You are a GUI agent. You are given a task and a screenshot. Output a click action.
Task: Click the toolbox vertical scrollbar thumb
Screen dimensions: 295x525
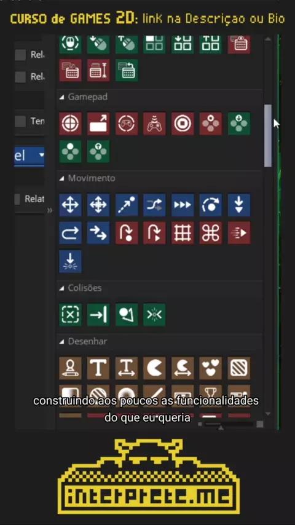[268, 136]
